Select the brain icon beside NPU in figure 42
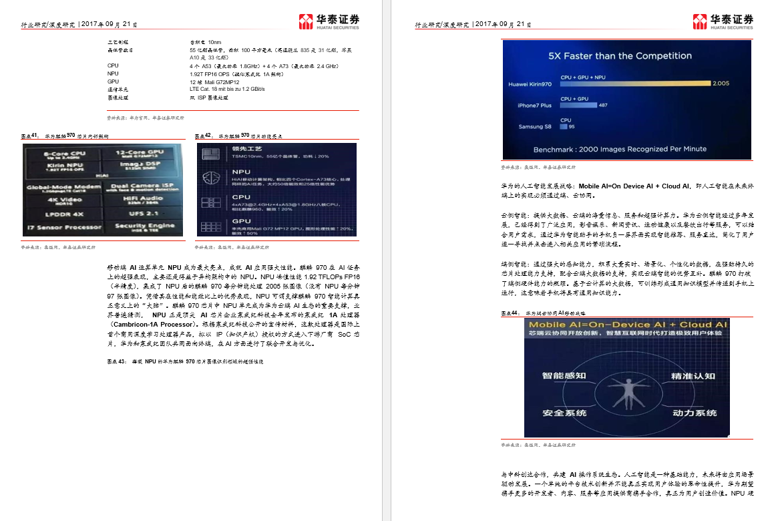This screenshot has width=774, height=521. tap(211, 178)
